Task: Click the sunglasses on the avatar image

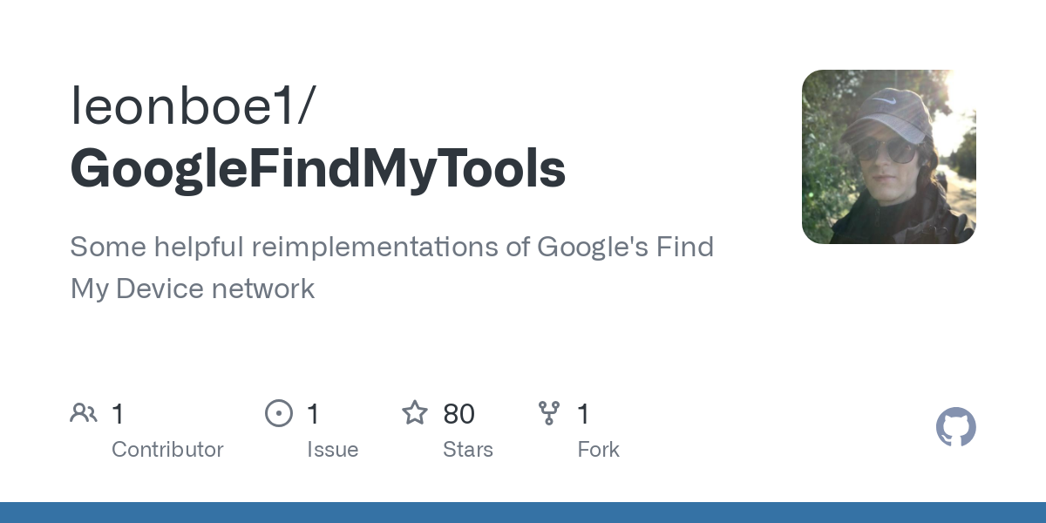Action: pos(880,150)
